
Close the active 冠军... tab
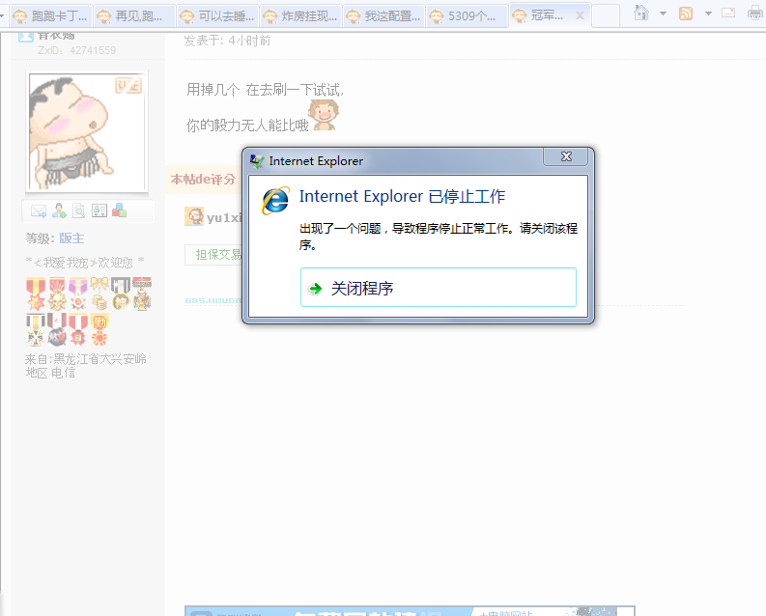click(580, 16)
